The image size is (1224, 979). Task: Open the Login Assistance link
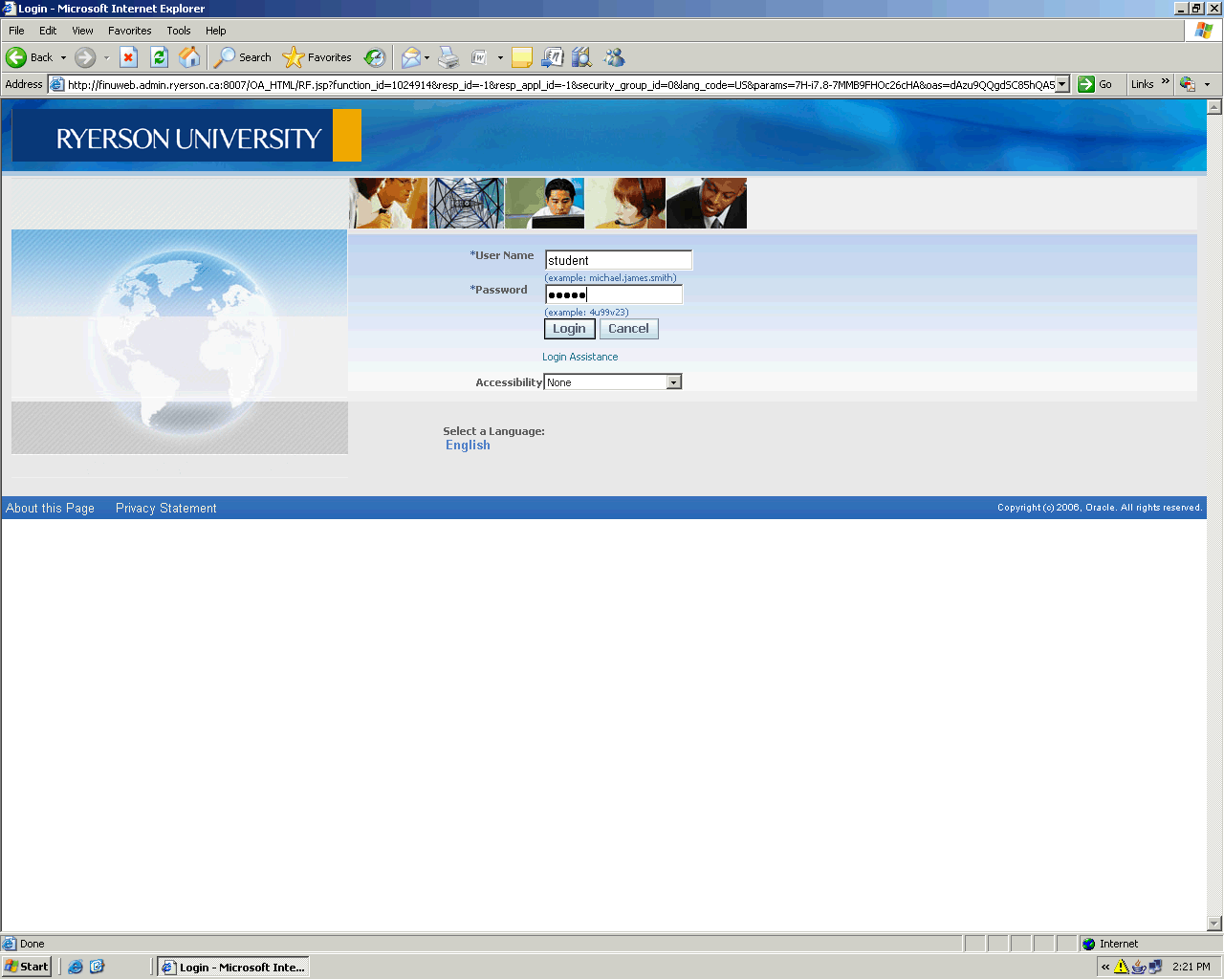click(x=579, y=357)
